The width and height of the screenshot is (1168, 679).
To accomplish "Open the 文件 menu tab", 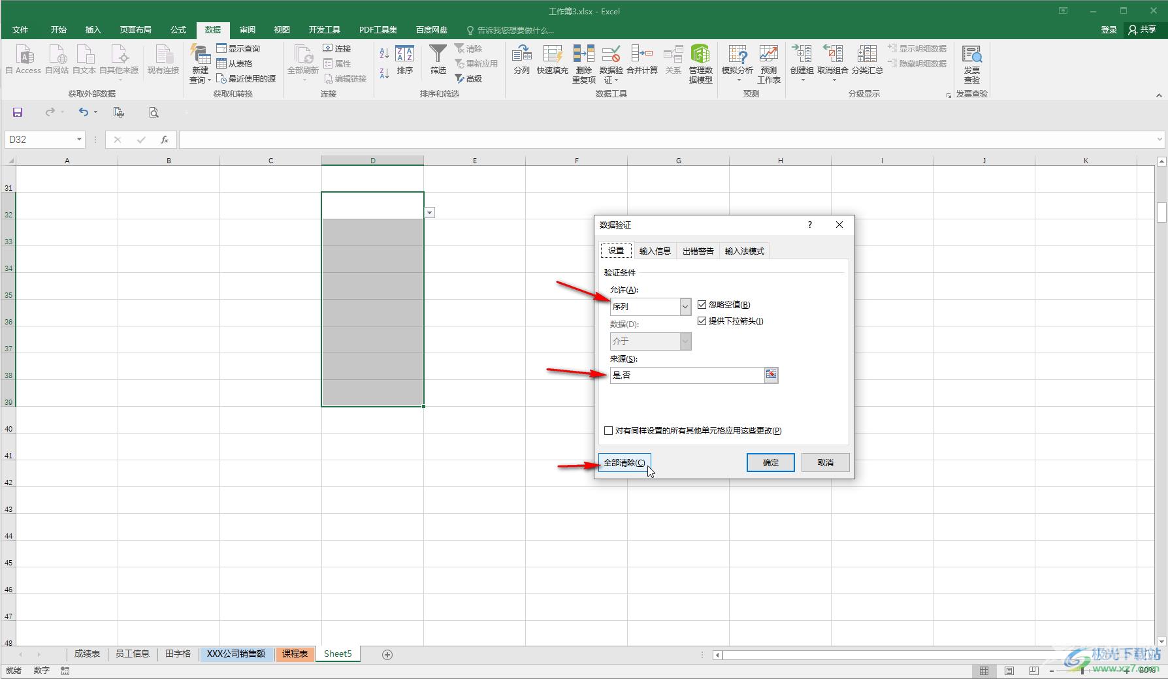I will [x=20, y=29].
